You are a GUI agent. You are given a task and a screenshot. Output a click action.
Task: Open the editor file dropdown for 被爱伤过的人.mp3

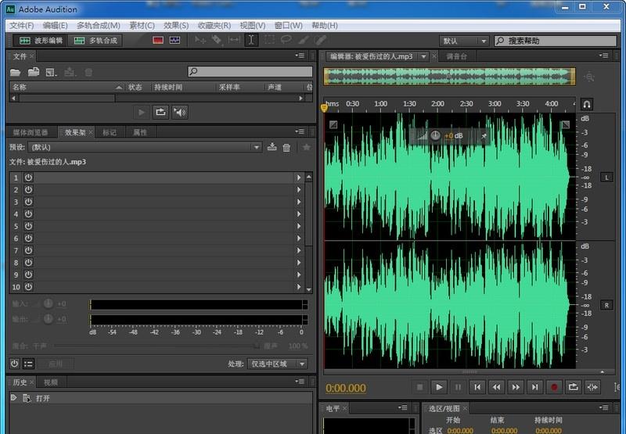[423, 56]
